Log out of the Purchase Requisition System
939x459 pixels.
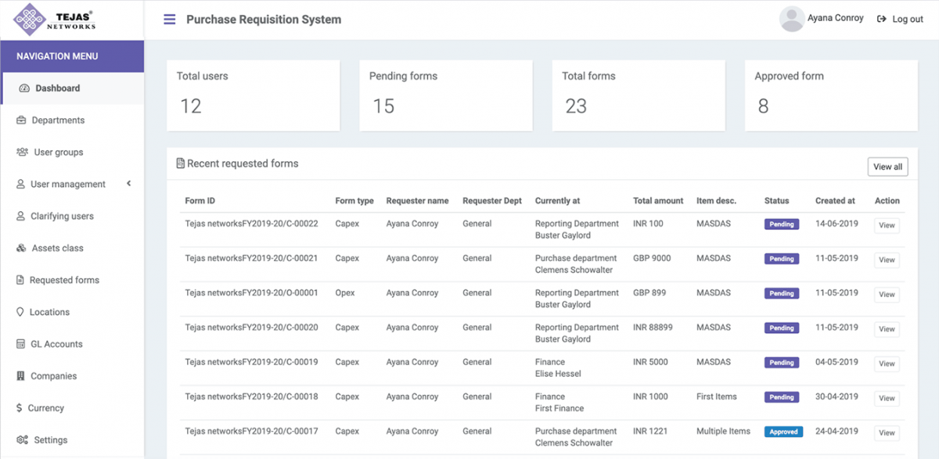900,19
